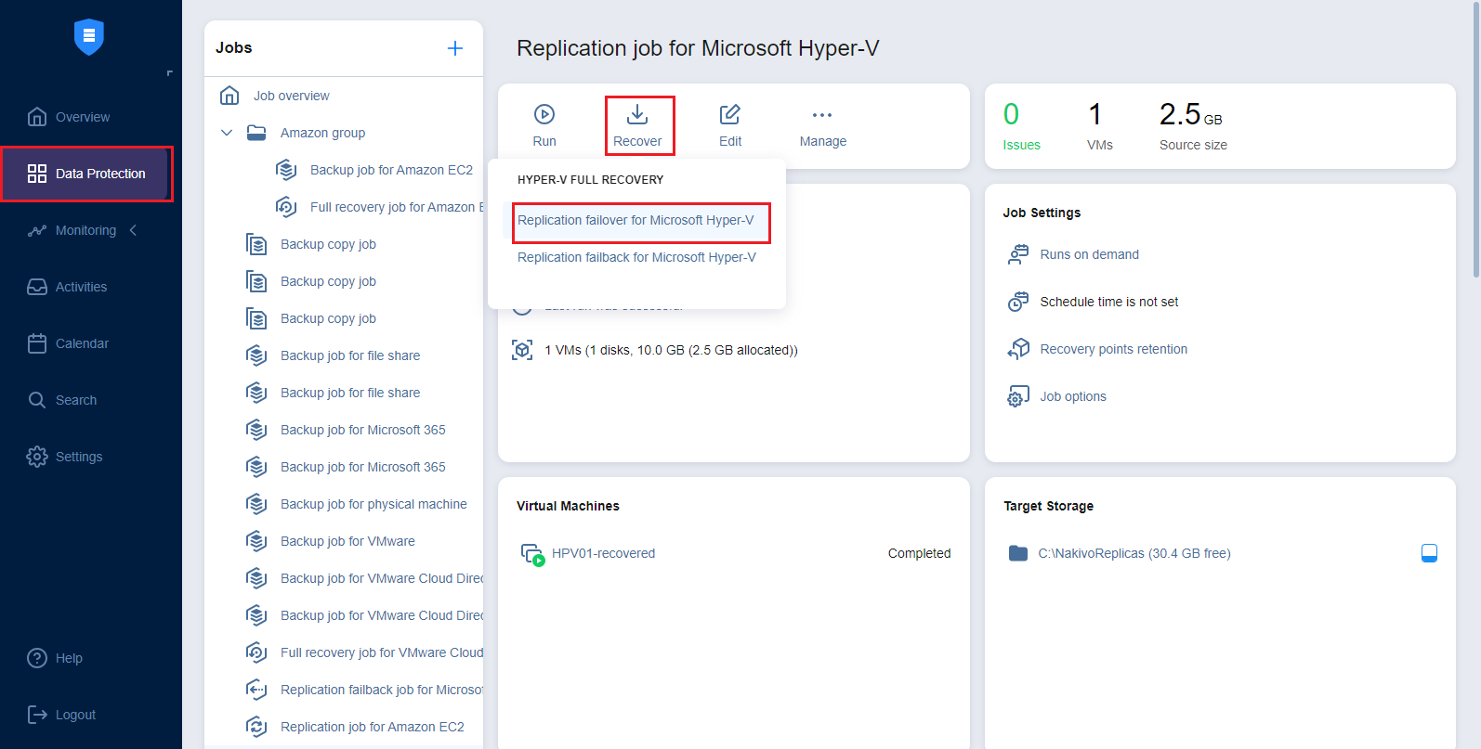This screenshot has width=1481, height=749.
Task: Click the plus icon to add a job
Action: (x=455, y=48)
